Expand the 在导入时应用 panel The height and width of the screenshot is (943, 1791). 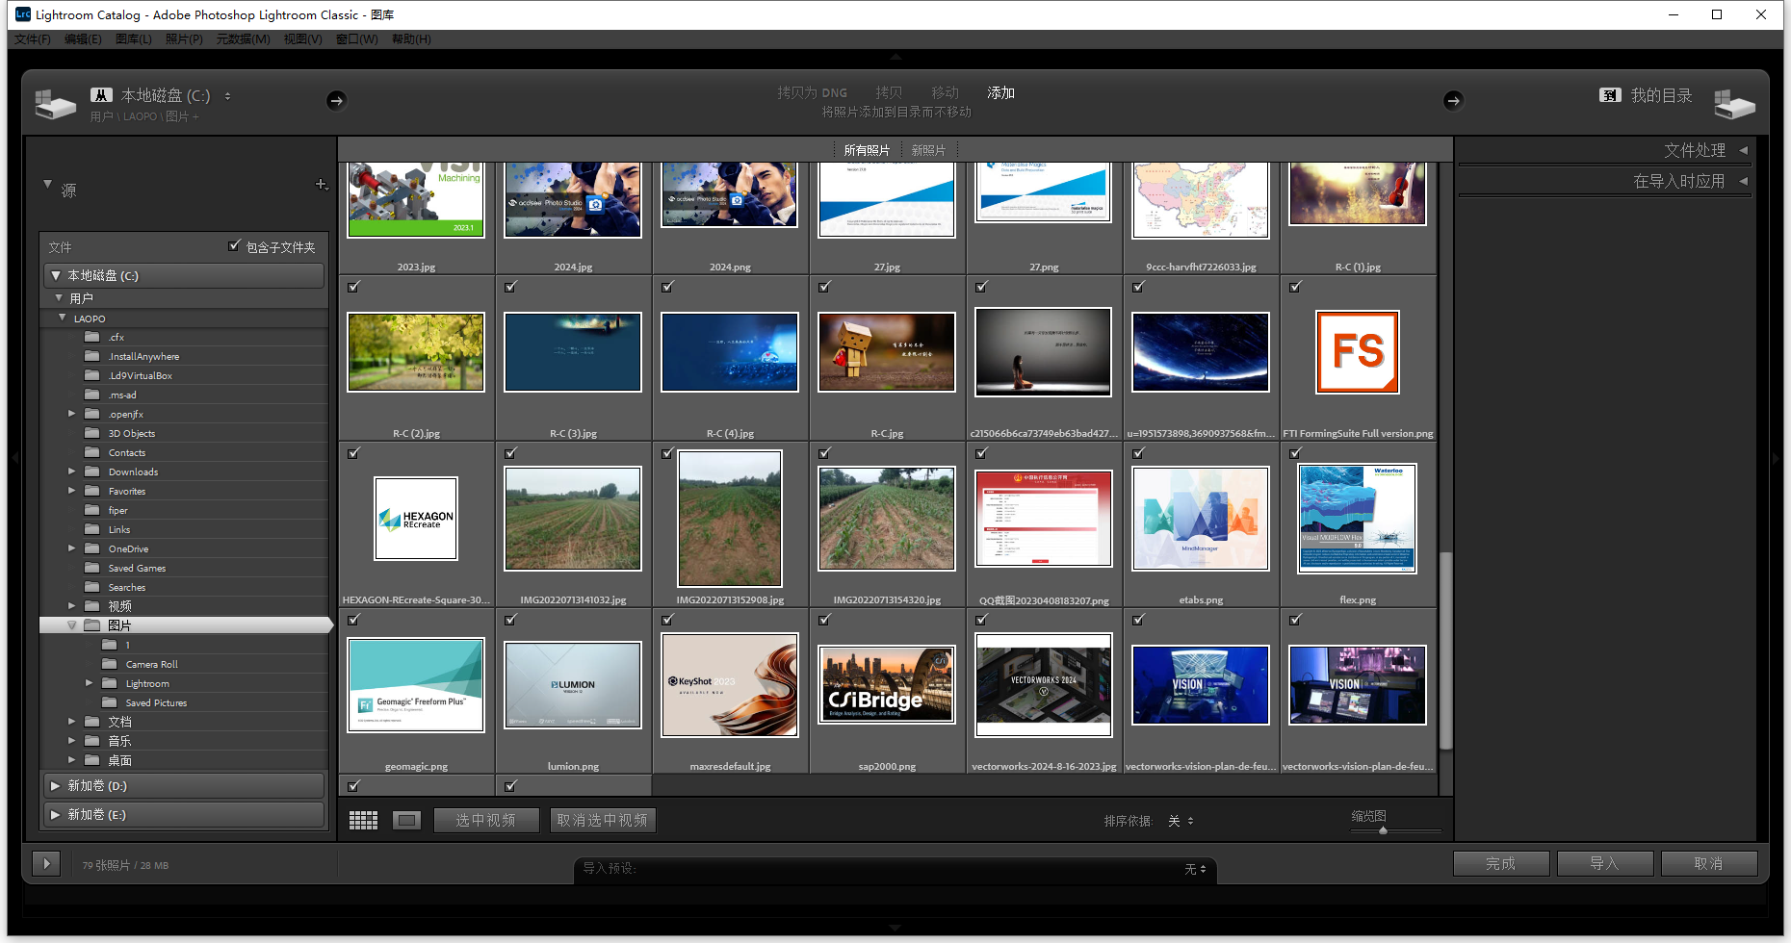click(x=1743, y=181)
